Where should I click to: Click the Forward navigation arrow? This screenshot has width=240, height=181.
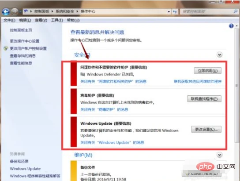(x=15, y=11)
